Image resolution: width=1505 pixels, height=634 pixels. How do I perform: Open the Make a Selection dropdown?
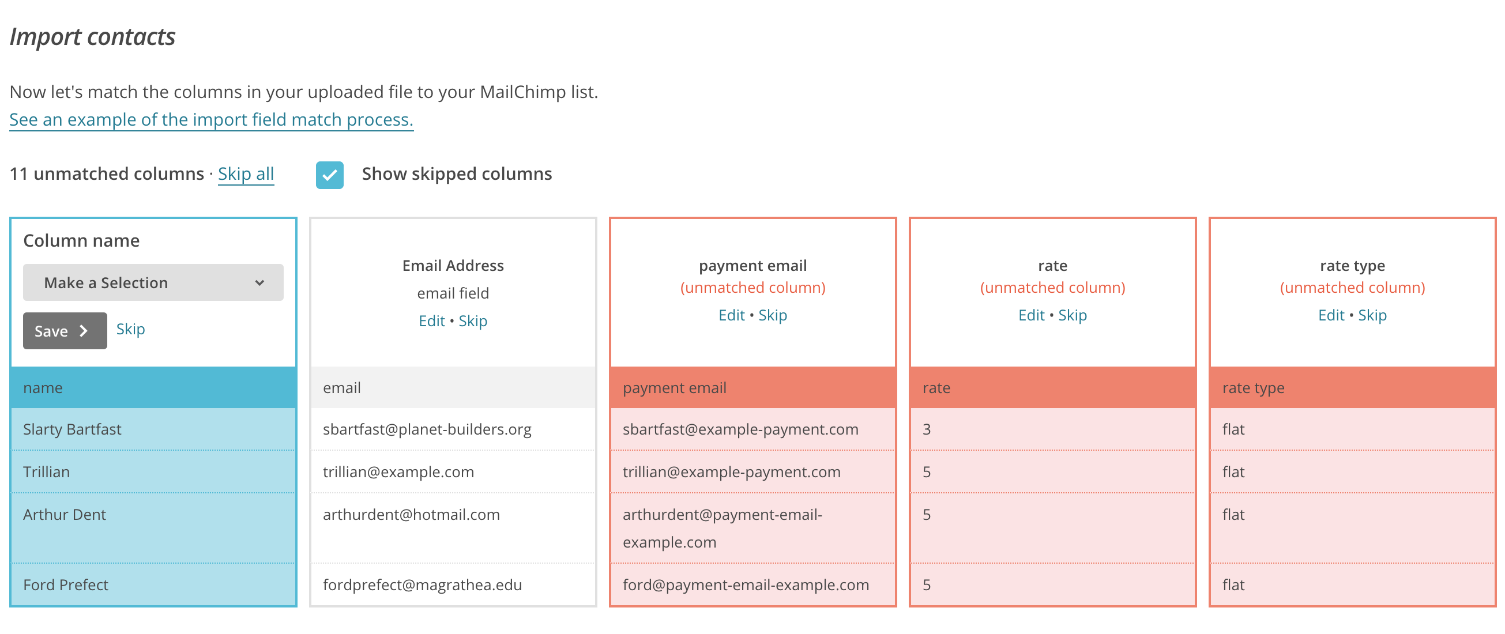[153, 282]
